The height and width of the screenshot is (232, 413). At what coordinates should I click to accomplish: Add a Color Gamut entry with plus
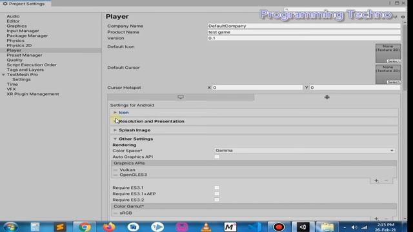(x=376, y=218)
